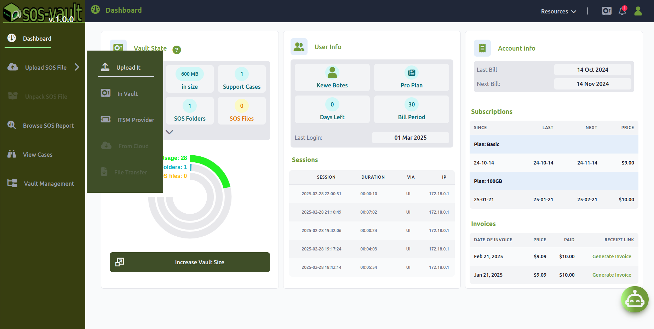Click the Support Cases tile
The width and height of the screenshot is (654, 329).
coord(242,79)
